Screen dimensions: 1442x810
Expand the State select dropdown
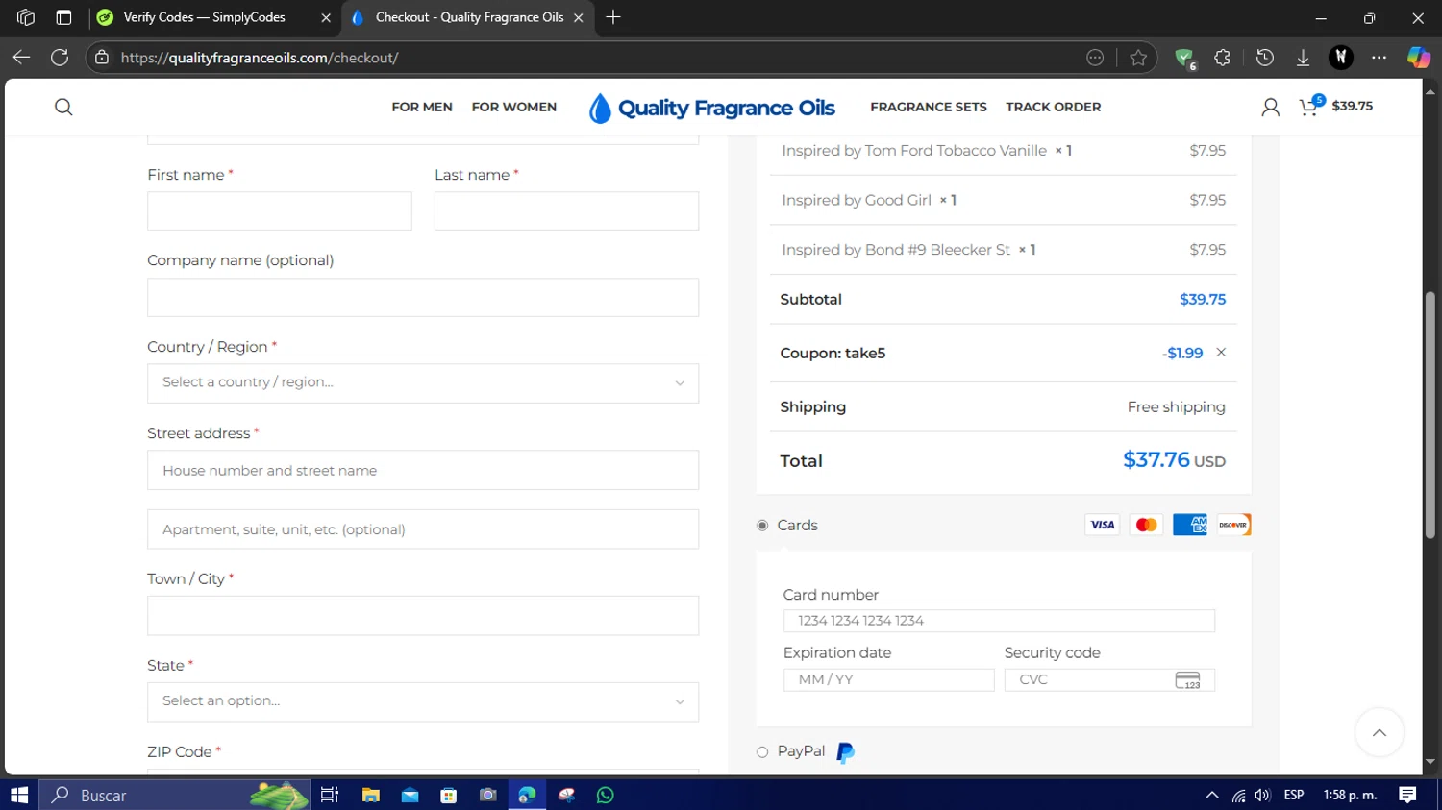point(423,701)
